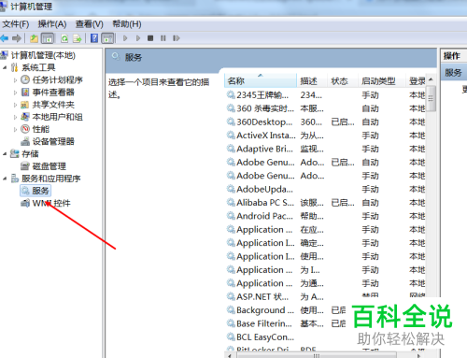This screenshot has height=358, width=467.
Task: Click the Back arrow toolbar icon
Action: (5, 38)
